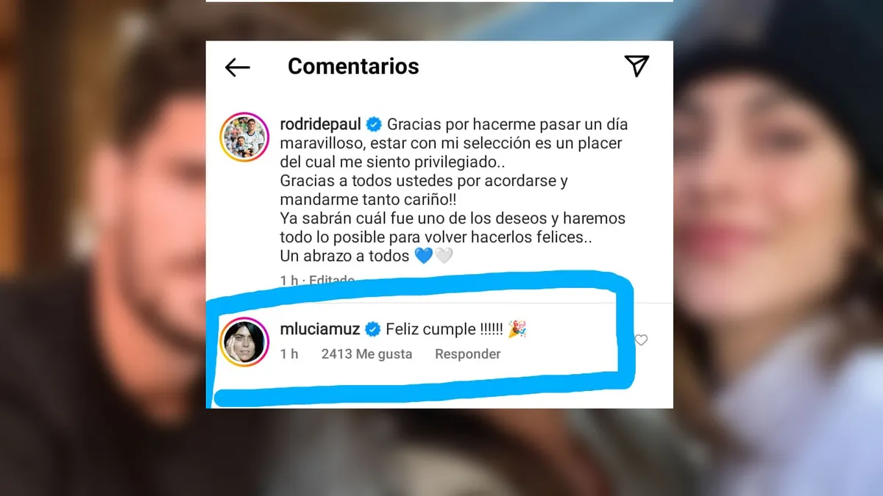Go back using the left arrow
The width and height of the screenshot is (883, 496).
[237, 68]
